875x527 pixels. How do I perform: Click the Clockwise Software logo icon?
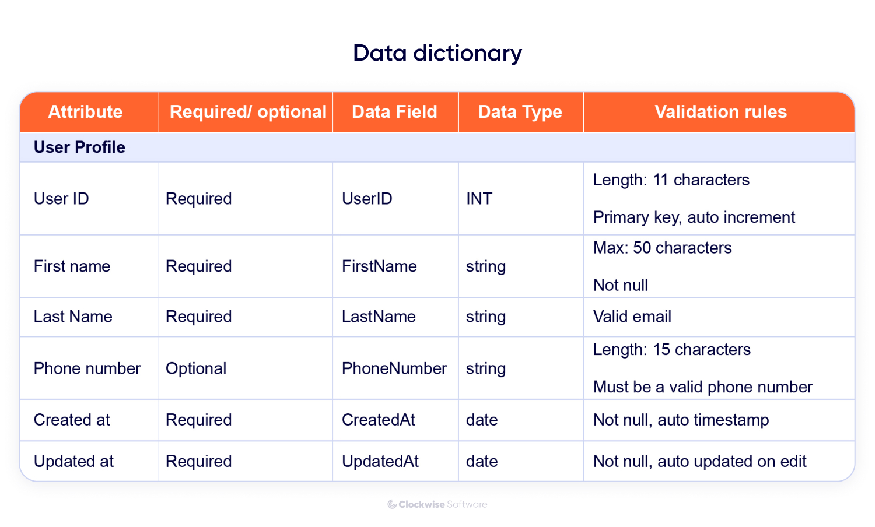pos(392,504)
